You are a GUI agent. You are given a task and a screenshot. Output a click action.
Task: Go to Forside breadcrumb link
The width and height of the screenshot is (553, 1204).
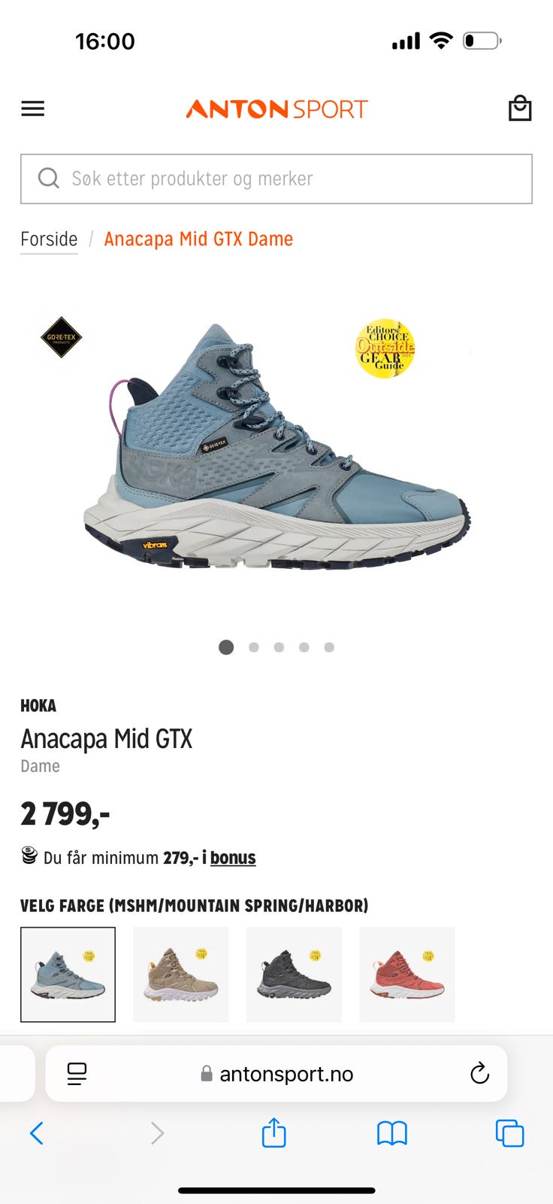(49, 239)
